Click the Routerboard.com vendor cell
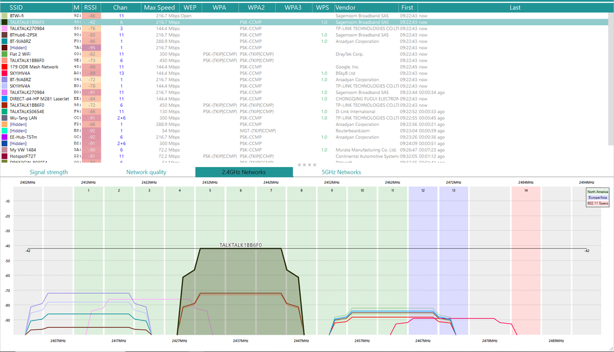Viewport: 614px width, 352px height. point(353,131)
